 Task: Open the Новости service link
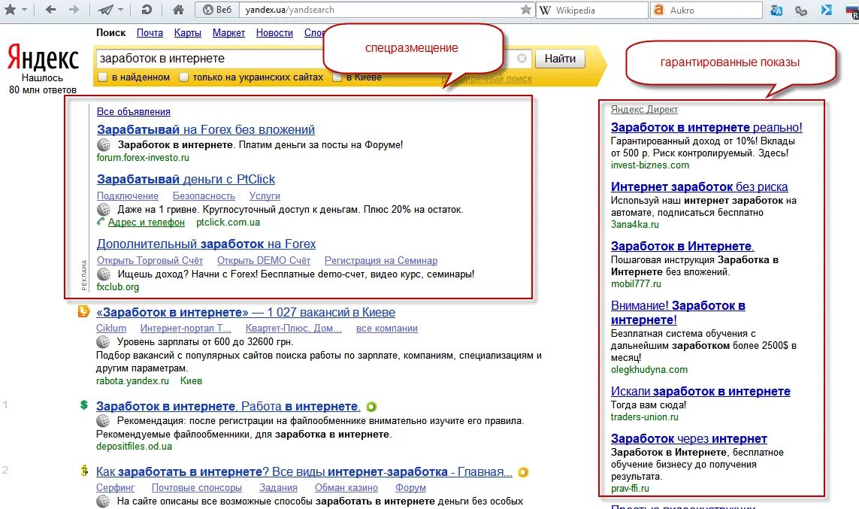(x=274, y=33)
